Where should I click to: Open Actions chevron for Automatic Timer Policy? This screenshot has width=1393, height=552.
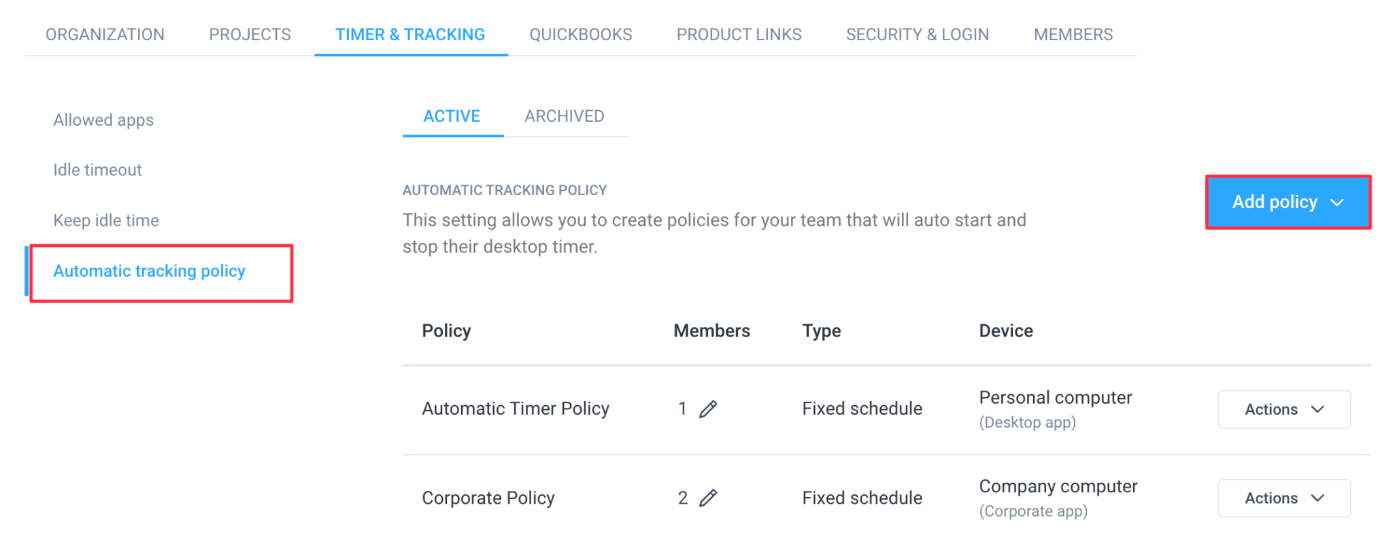(x=1318, y=409)
